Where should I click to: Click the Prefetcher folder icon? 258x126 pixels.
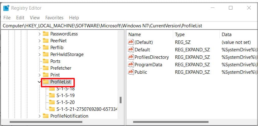coord(46,68)
